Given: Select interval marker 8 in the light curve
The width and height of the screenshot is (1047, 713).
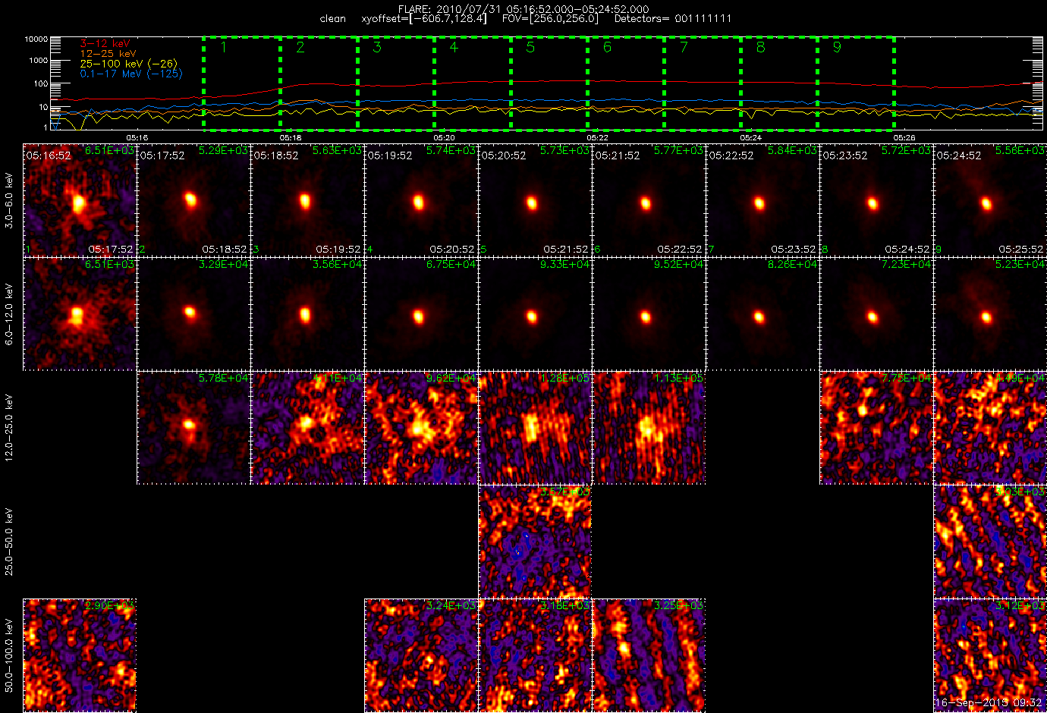Looking at the screenshot, I should 760,47.
